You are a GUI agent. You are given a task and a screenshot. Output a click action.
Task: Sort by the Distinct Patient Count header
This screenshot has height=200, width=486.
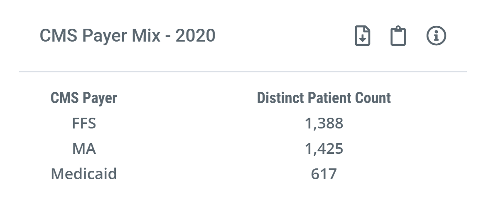tap(324, 98)
